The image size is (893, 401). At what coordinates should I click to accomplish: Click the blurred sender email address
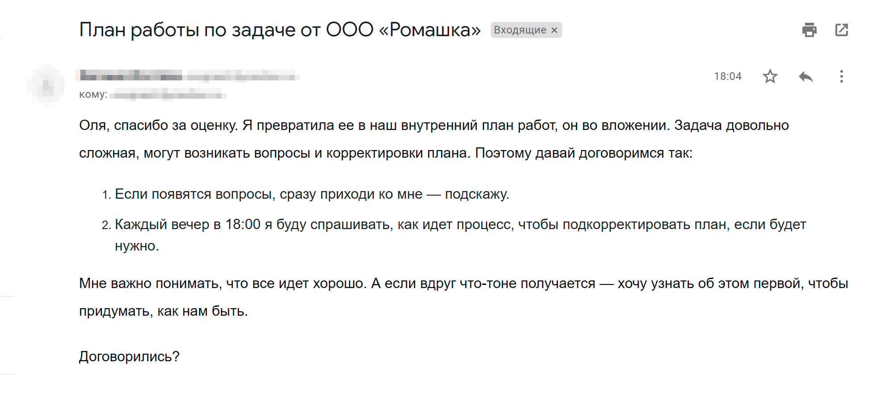click(x=243, y=76)
